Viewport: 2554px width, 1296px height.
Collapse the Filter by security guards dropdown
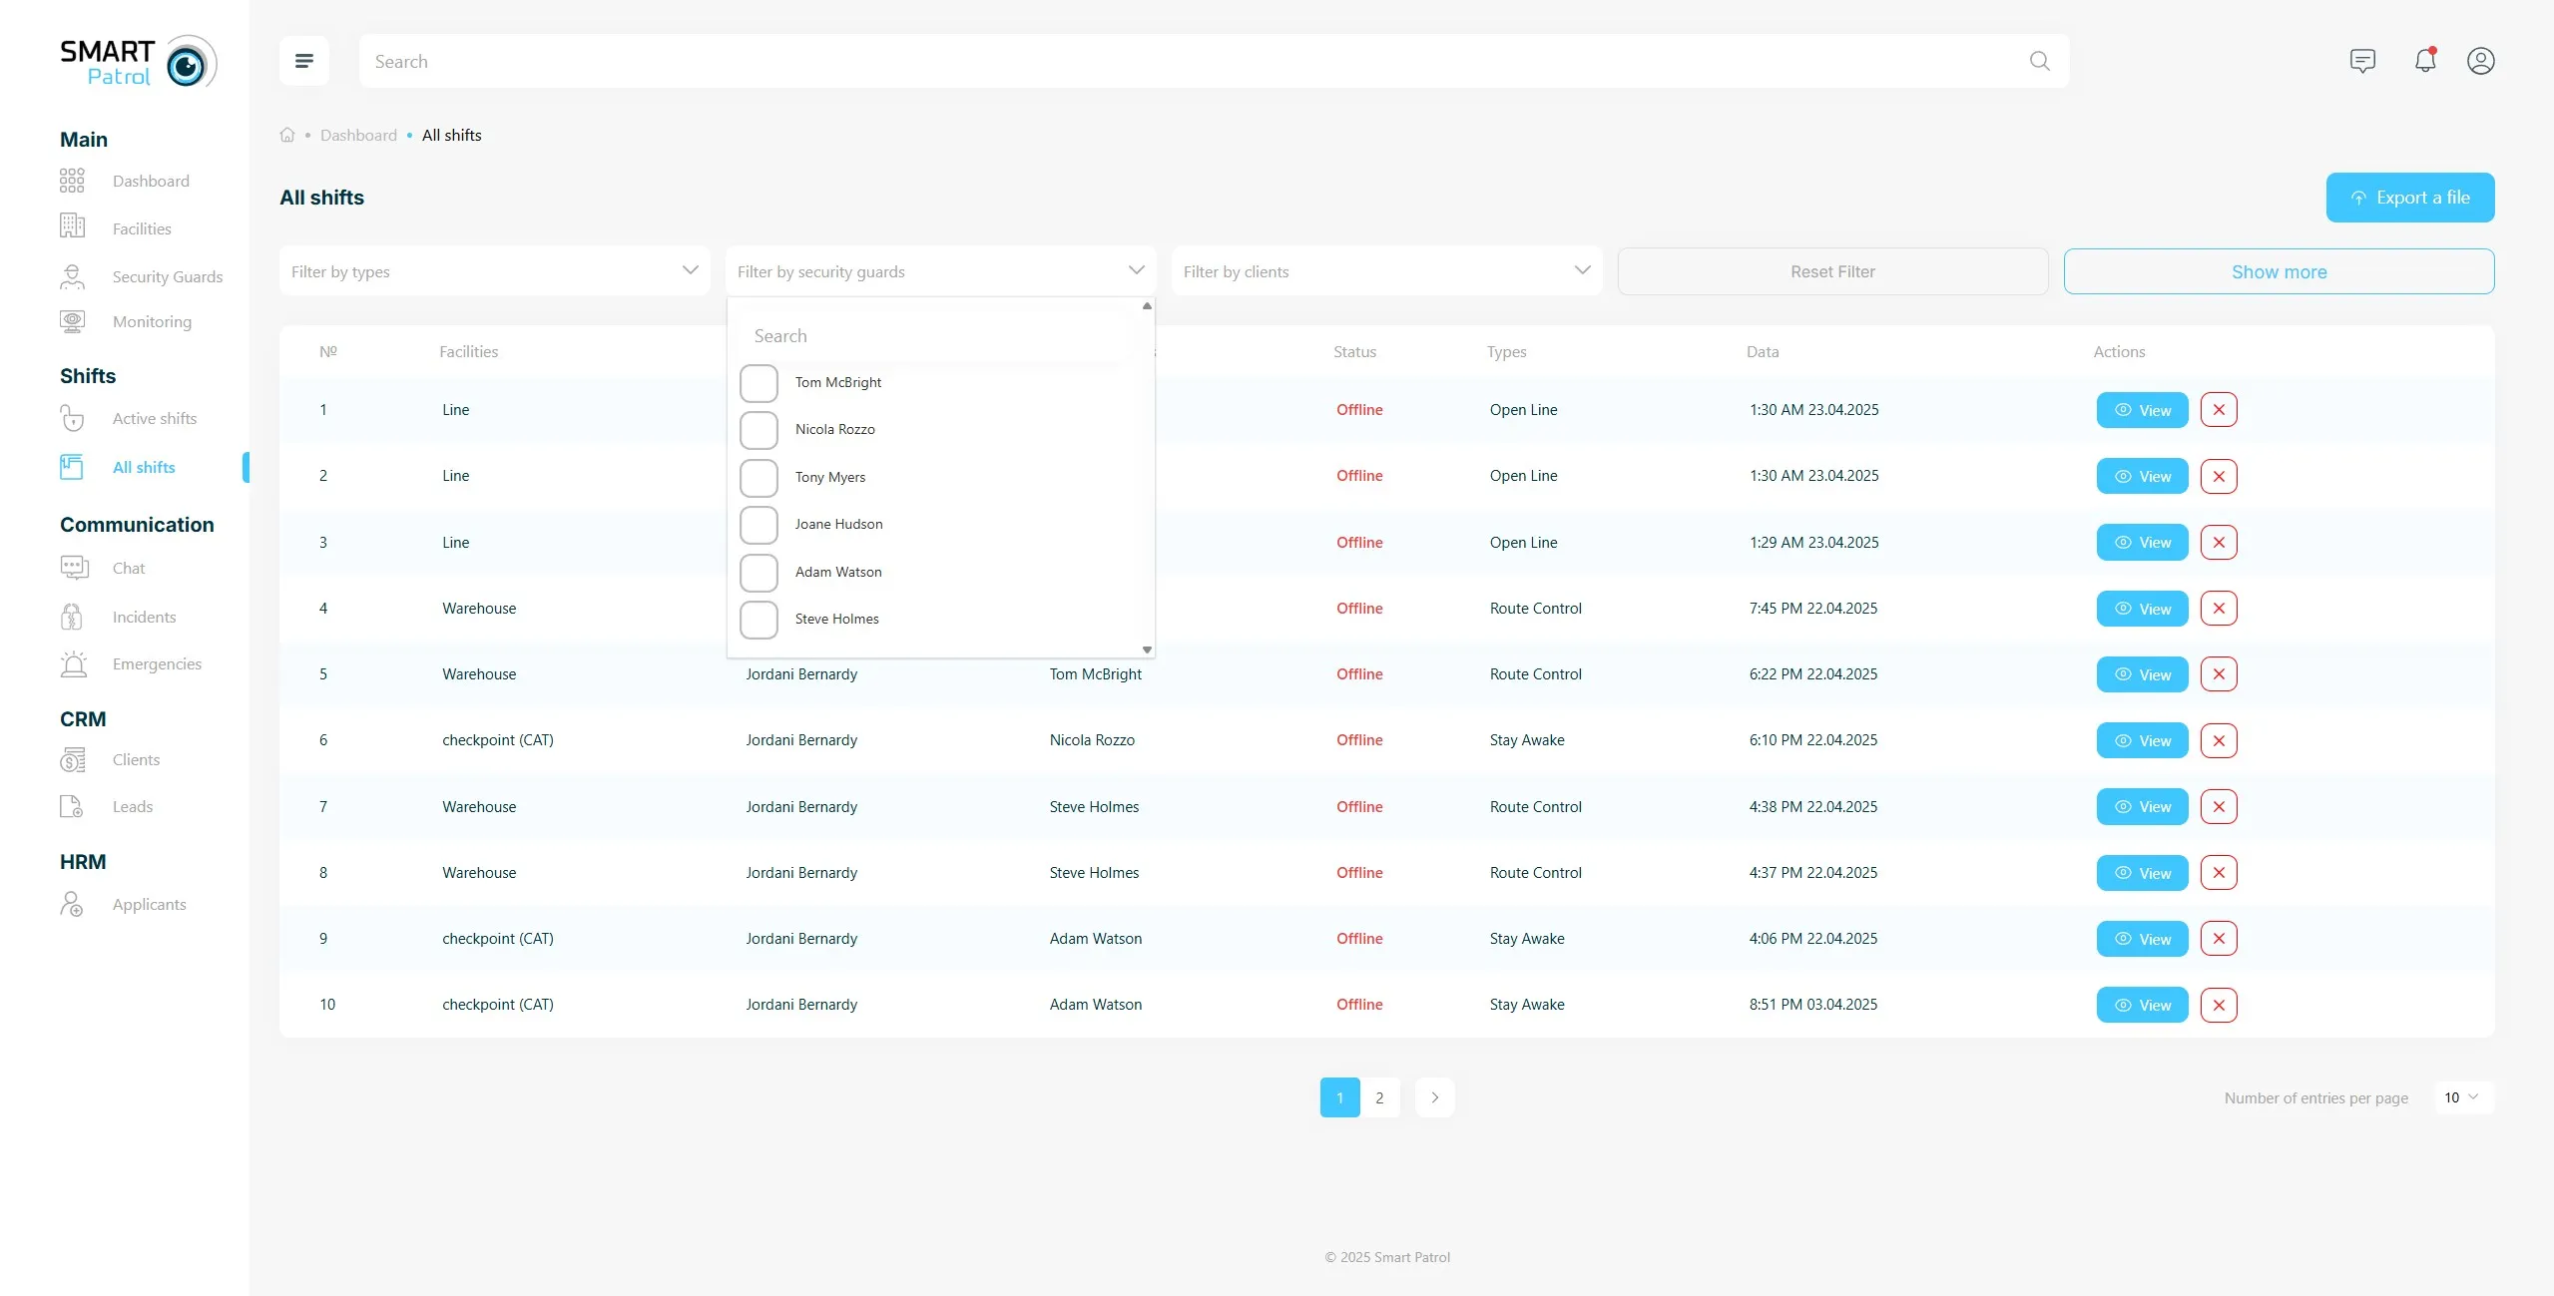(940, 271)
